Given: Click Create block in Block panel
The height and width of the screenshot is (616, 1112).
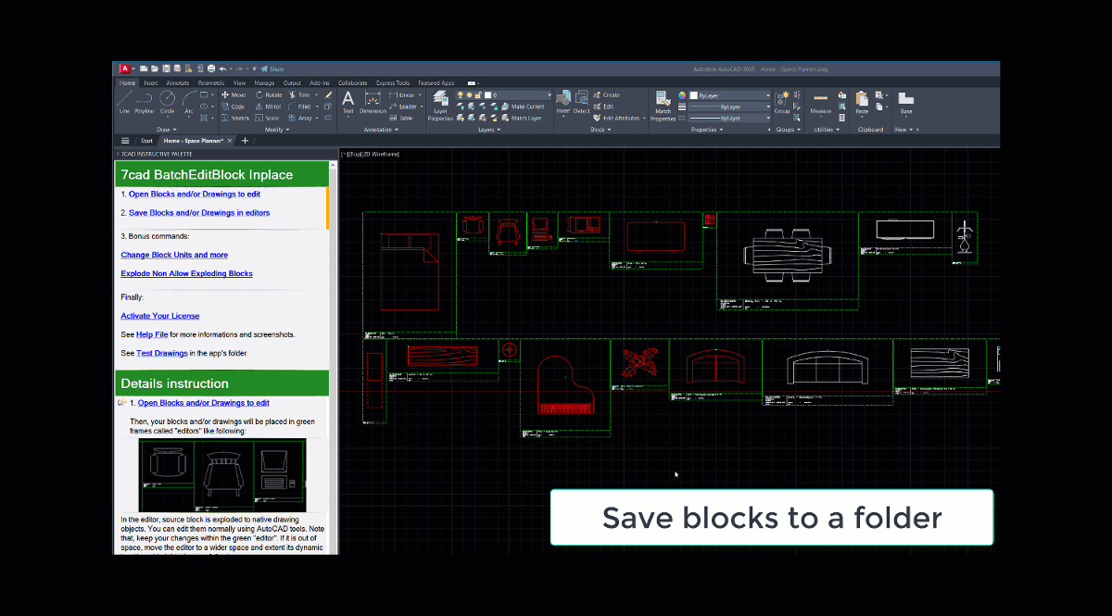Looking at the screenshot, I should (606, 94).
